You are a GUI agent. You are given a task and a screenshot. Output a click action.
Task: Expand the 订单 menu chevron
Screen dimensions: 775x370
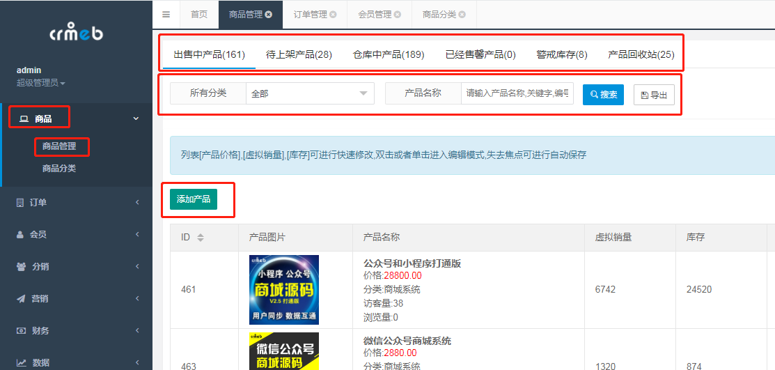point(137,202)
